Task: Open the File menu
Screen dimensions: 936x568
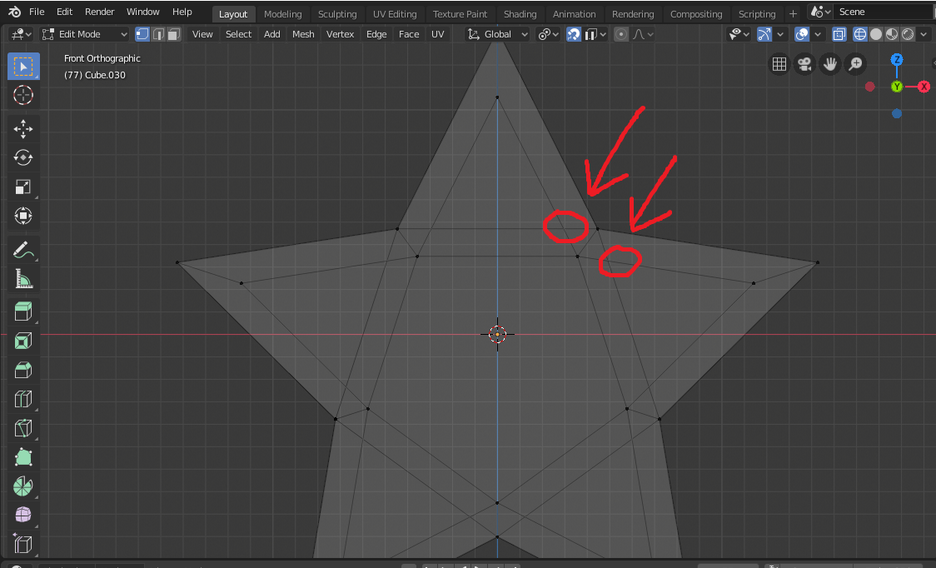Action: click(x=37, y=12)
